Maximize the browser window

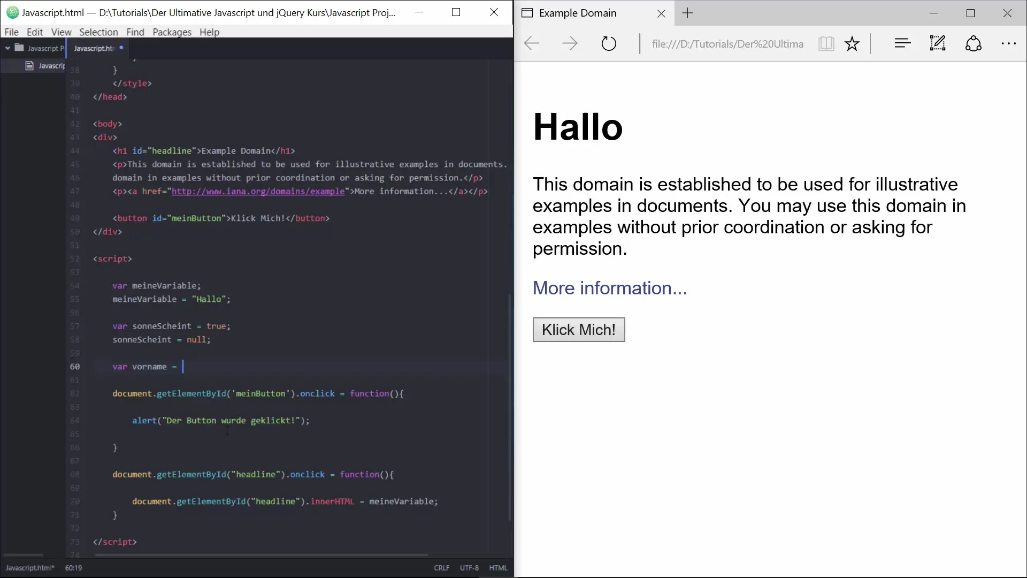(971, 13)
